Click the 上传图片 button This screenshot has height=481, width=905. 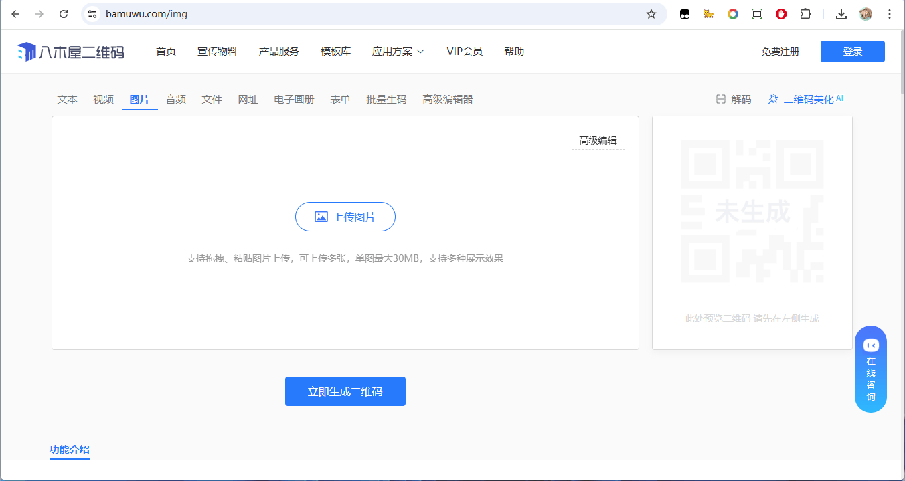(345, 217)
